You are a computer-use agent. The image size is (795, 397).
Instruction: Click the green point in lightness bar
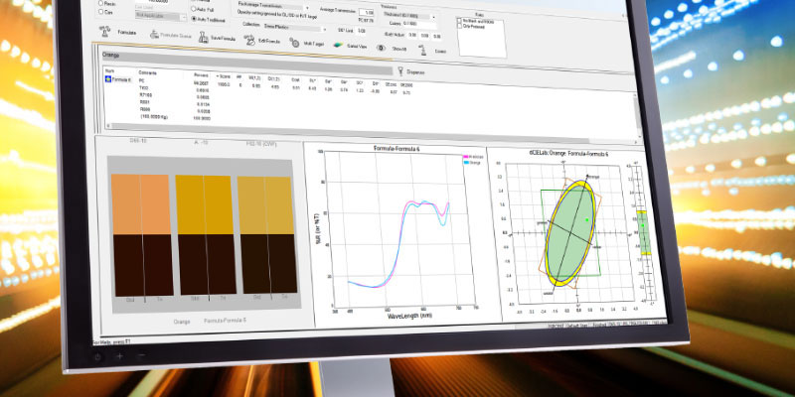pyautogui.click(x=643, y=225)
